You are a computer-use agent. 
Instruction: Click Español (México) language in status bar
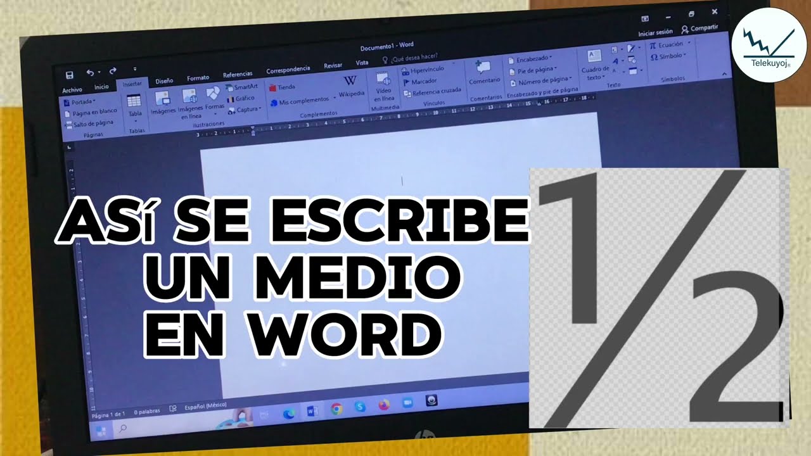[205, 405]
